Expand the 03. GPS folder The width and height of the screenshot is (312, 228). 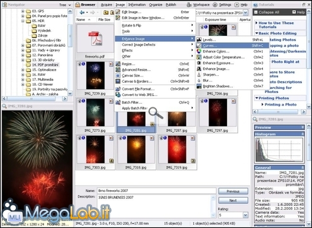pos(23,11)
